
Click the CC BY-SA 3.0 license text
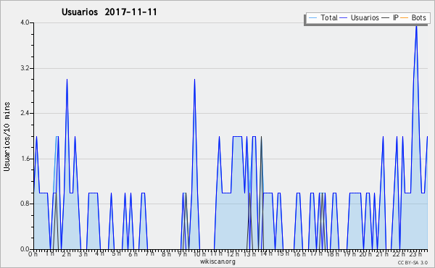click(413, 262)
